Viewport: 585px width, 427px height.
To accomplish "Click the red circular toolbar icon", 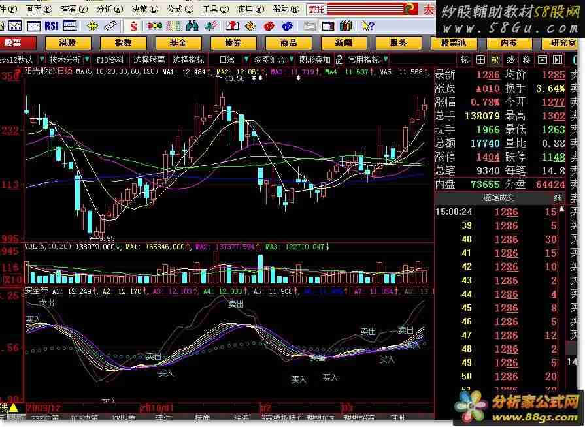I will pos(269,25).
